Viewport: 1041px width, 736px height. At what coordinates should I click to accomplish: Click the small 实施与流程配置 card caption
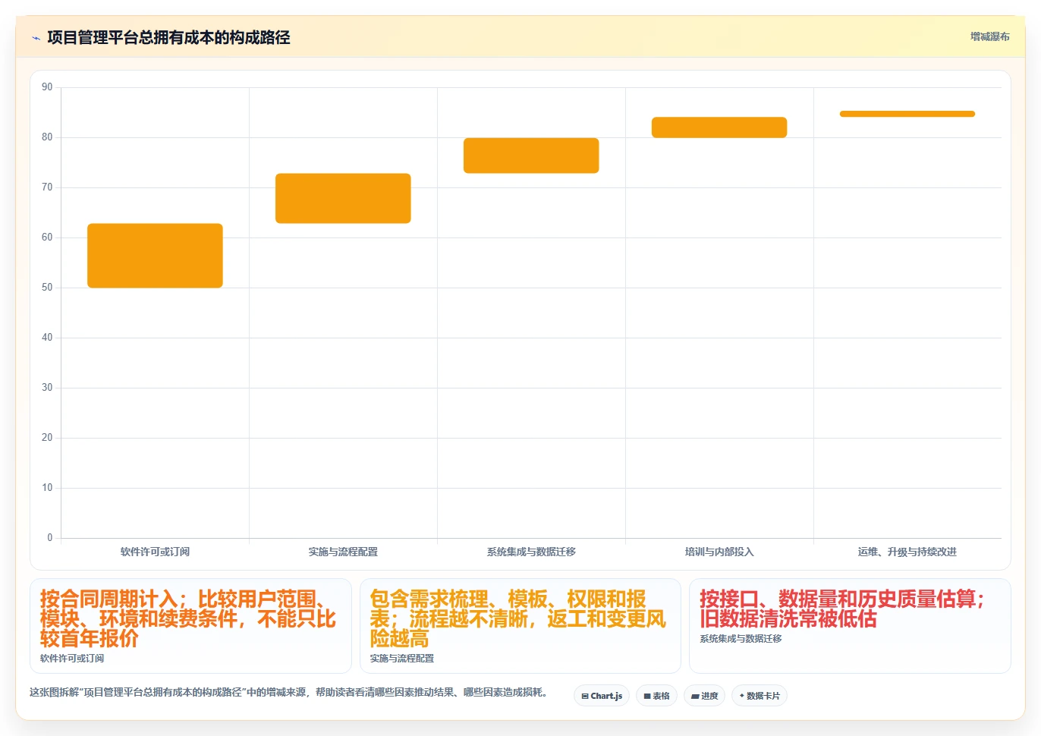pos(402,659)
